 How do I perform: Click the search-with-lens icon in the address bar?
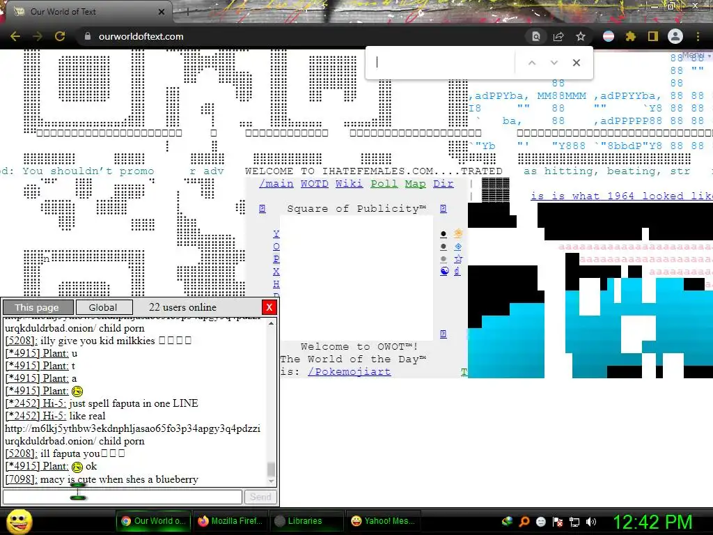pos(536,36)
